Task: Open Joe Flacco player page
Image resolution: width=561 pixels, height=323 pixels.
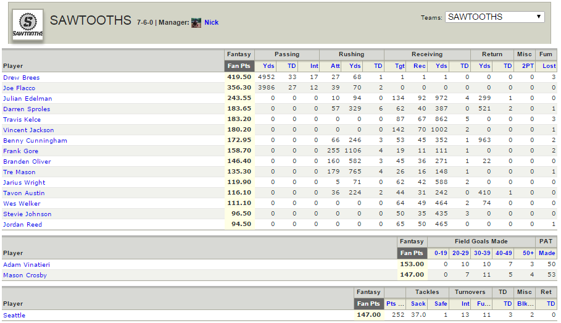Action: 19,88
